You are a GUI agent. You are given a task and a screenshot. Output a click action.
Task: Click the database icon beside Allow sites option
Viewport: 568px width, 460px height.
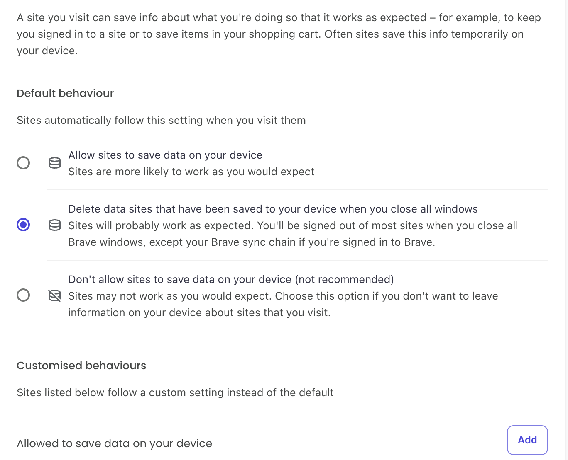pyautogui.click(x=54, y=163)
